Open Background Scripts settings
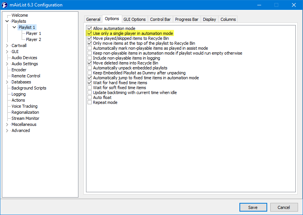 [x=29, y=88]
